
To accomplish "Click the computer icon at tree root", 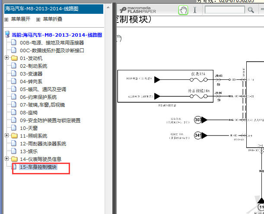I will click(7, 34).
